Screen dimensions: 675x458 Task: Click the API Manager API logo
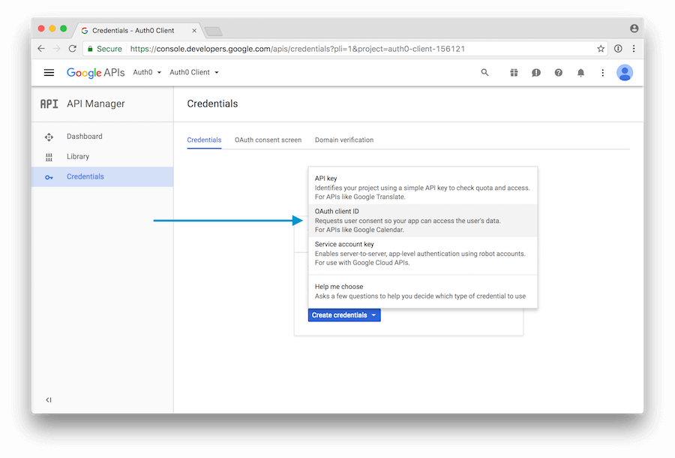click(x=49, y=104)
